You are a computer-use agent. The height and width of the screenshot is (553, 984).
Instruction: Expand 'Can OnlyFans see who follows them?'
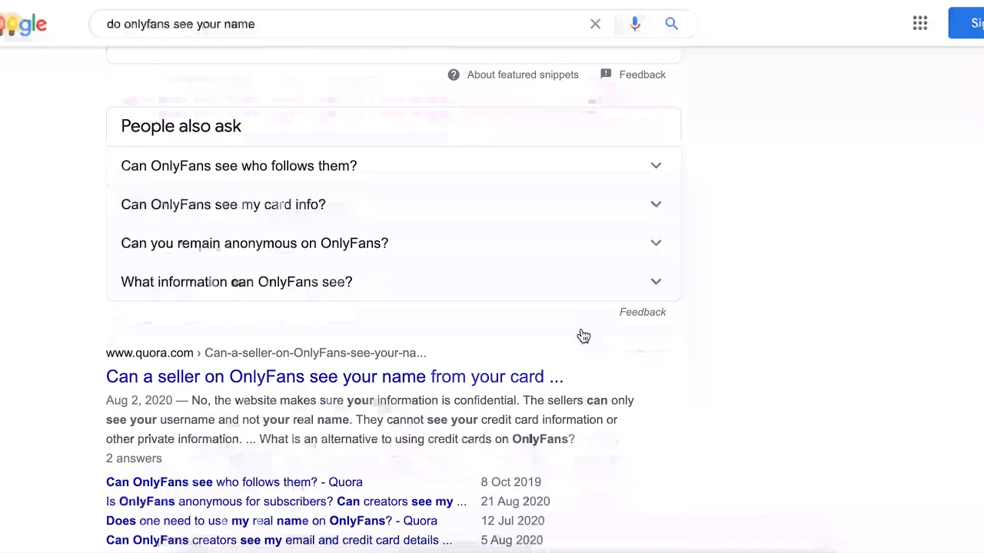click(394, 166)
